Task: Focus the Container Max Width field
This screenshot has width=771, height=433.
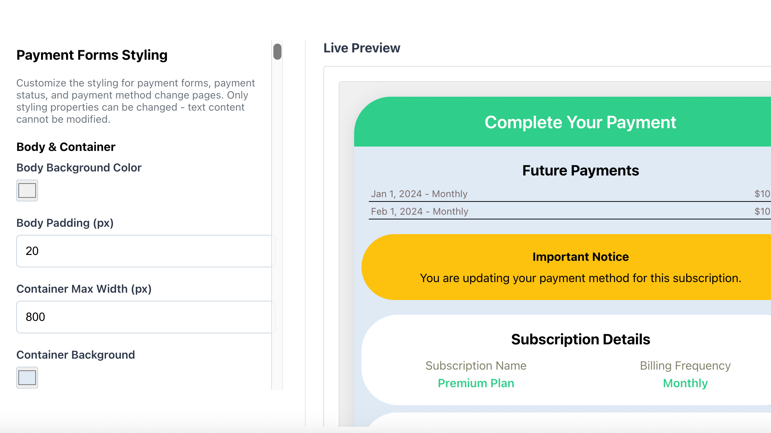Action: pos(145,317)
